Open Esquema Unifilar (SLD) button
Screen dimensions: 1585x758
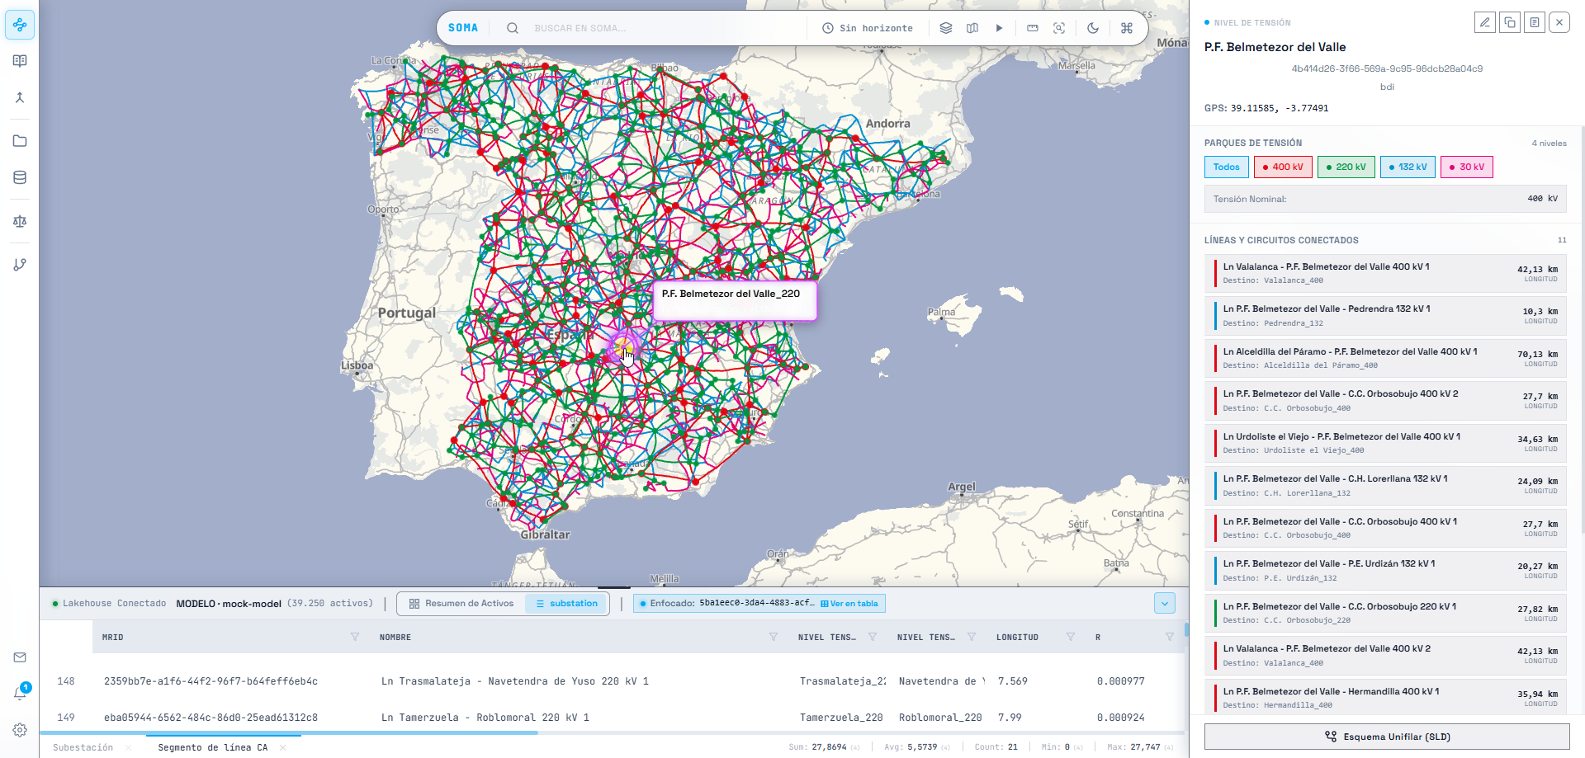(1387, 737)
